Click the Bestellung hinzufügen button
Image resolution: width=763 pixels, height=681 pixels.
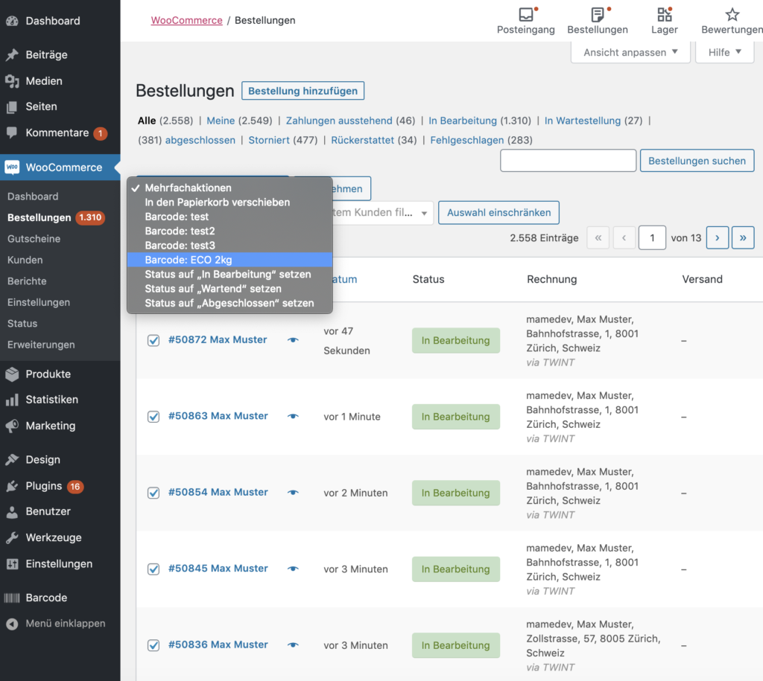[x=303, y=91]
